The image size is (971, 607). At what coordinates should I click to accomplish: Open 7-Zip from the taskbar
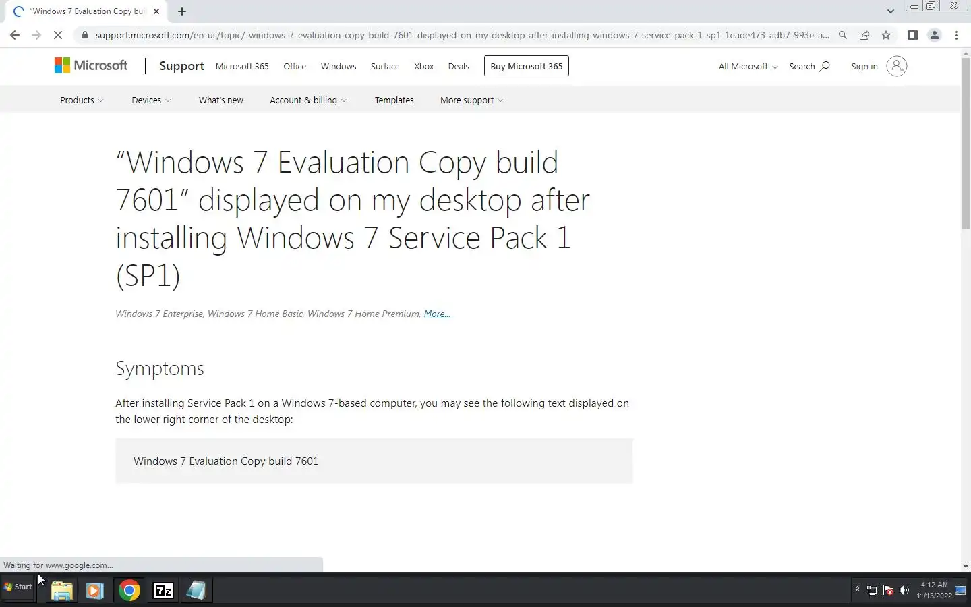pyautogui.click(x=163, y=591)
